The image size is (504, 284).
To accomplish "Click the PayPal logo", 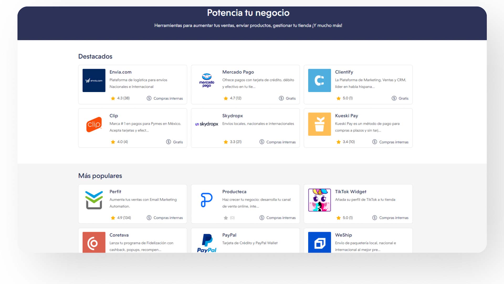I will [x=207, y=242].
